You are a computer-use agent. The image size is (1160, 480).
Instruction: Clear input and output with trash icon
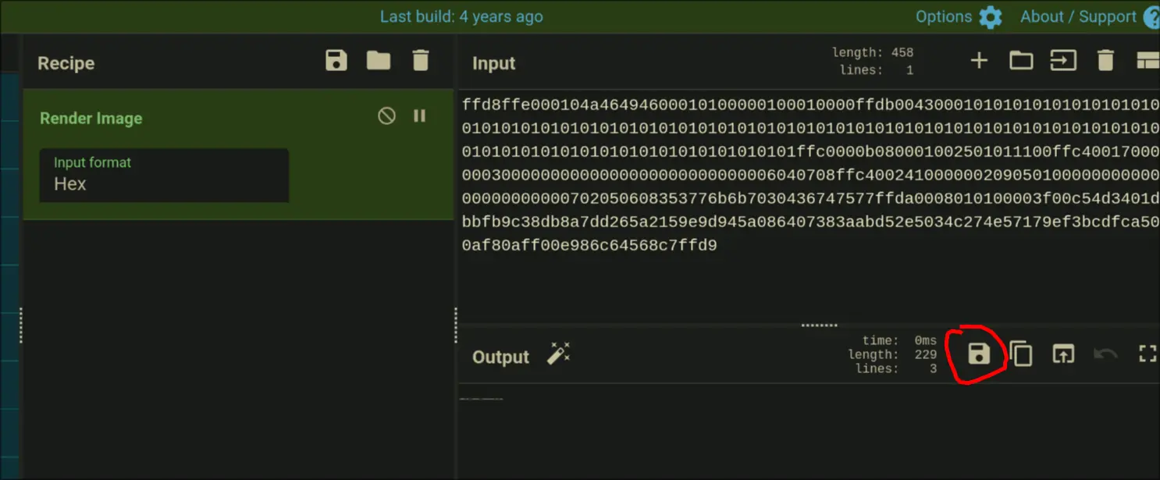(x=1105, y=61)
